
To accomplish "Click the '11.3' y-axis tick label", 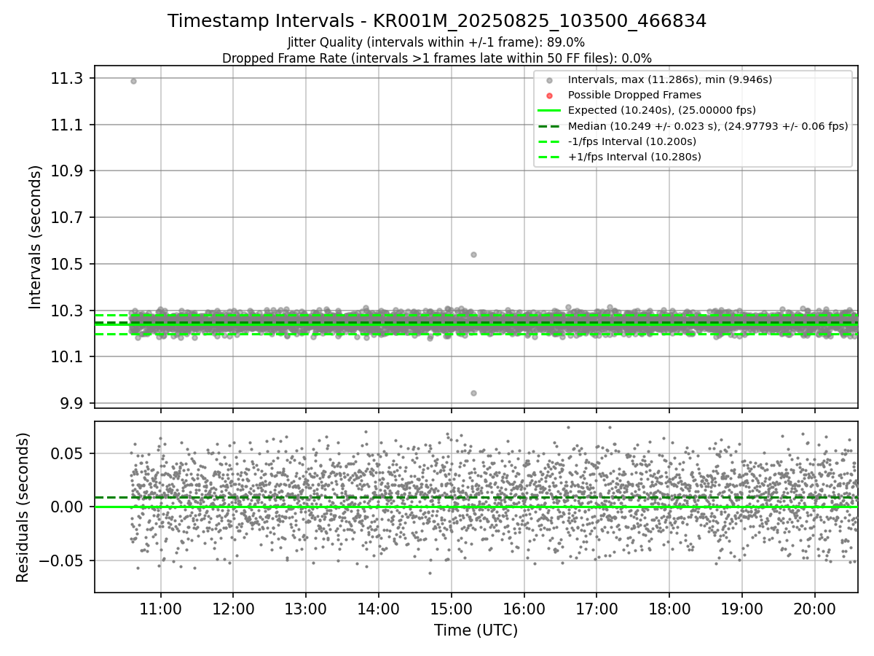I will (68, 79).
